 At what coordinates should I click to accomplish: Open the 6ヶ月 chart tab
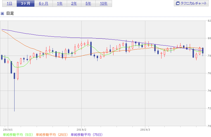point(44,4)
